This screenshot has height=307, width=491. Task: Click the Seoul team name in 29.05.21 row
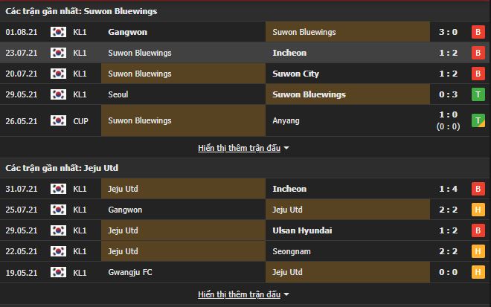118,94
